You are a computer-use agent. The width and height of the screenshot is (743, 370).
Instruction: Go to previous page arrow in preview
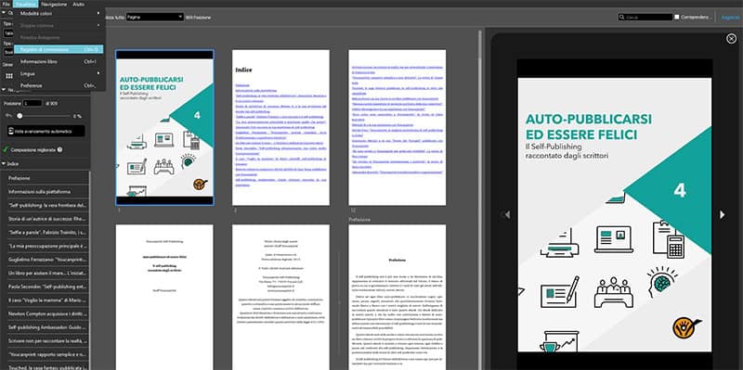(x=506, y=215)
